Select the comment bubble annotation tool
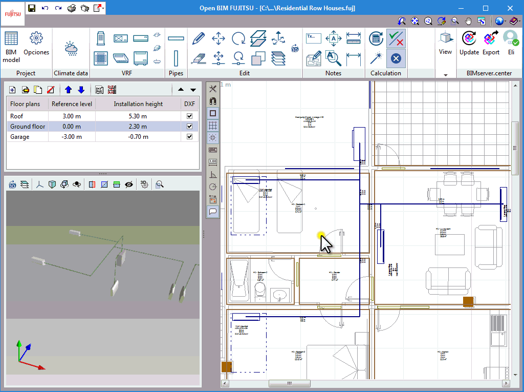This screenshot has width=524, height=392. click(x=212, y=212)
